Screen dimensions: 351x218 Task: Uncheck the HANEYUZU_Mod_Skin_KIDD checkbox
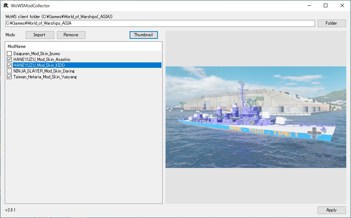pos(9,65)
